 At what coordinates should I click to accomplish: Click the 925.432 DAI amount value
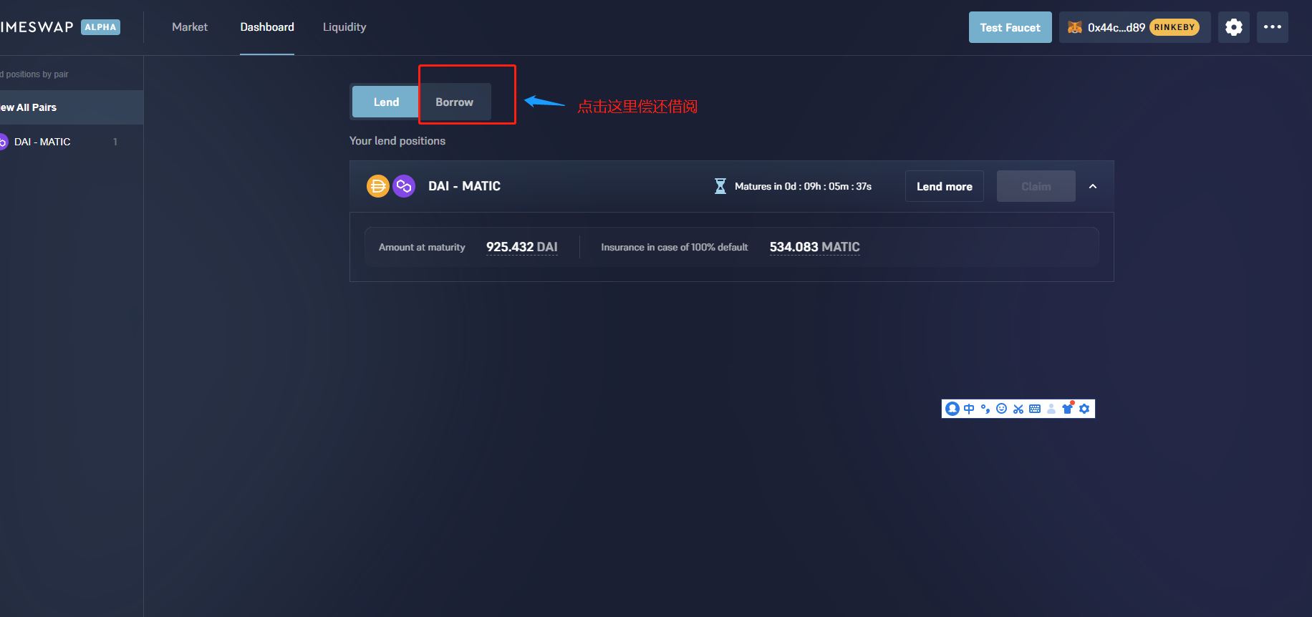(x=522, y=247)
